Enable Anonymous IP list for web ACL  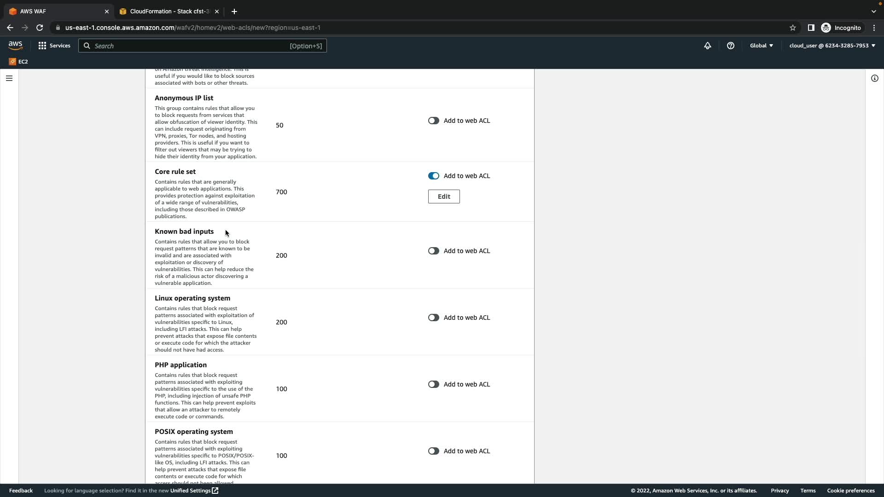click(433, 121)
